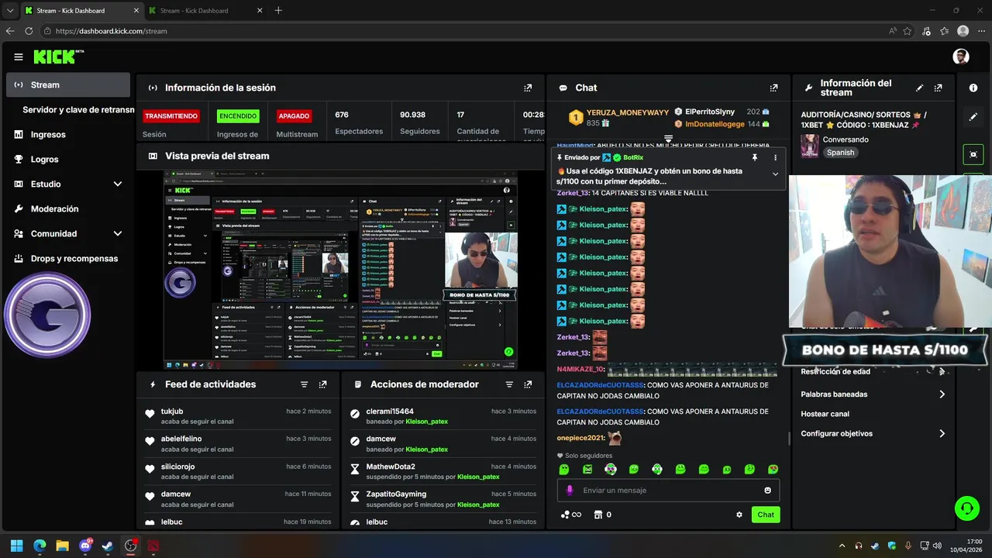Open the chat shop icon showing 0
The height and width of the screenshot is (558, 992).
pyautogui.click(x=603, y=515)
